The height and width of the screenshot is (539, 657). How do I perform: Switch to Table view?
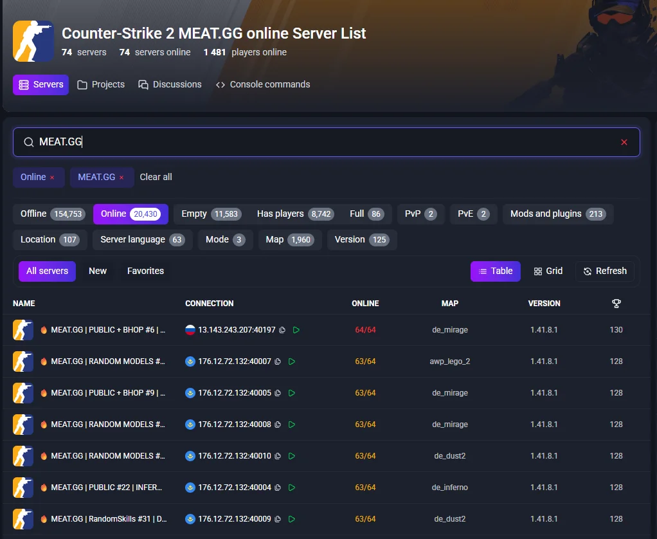click(495, 271)
